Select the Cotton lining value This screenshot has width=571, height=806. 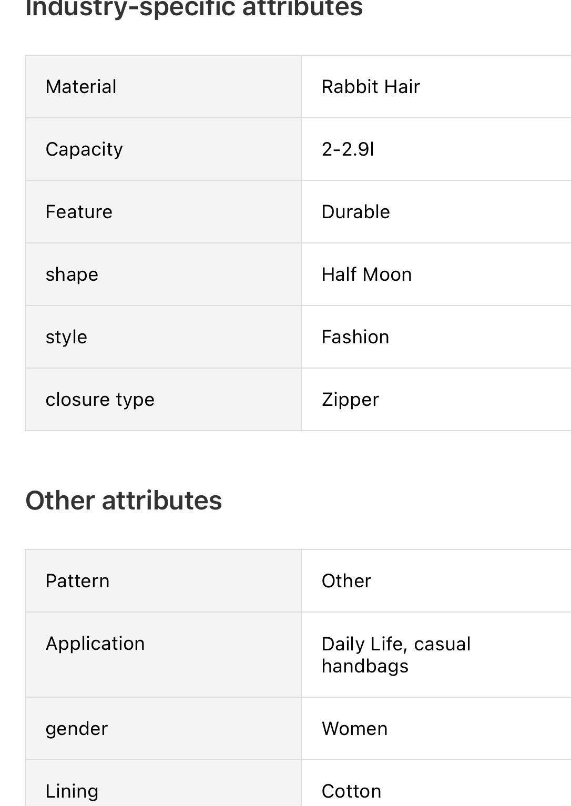coord(351,791)
